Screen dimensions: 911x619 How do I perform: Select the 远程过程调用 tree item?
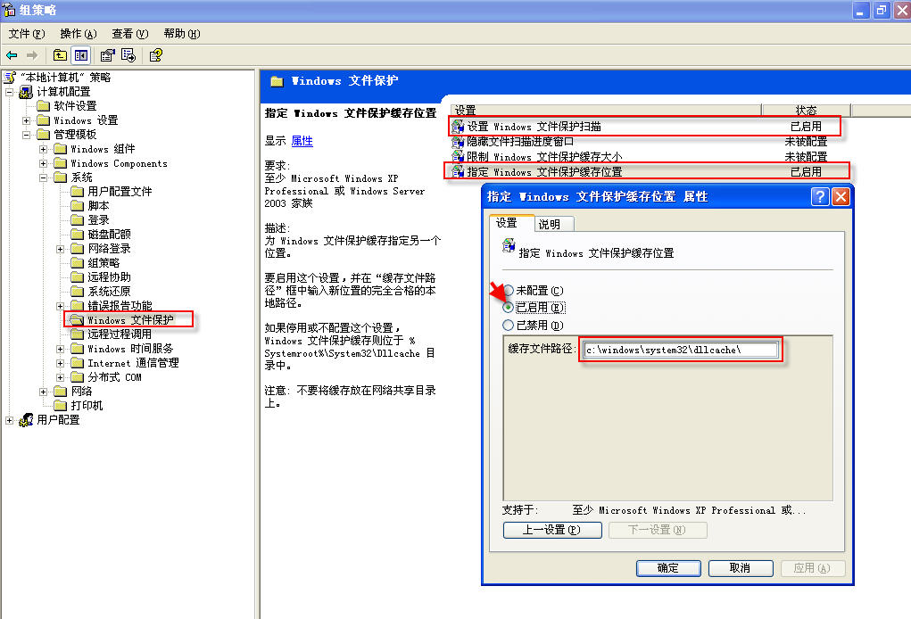(120, 334)
